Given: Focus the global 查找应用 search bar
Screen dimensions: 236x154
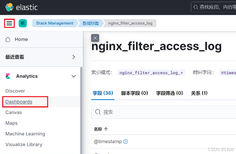Looking at the screenshot, I should pos(214,7).
